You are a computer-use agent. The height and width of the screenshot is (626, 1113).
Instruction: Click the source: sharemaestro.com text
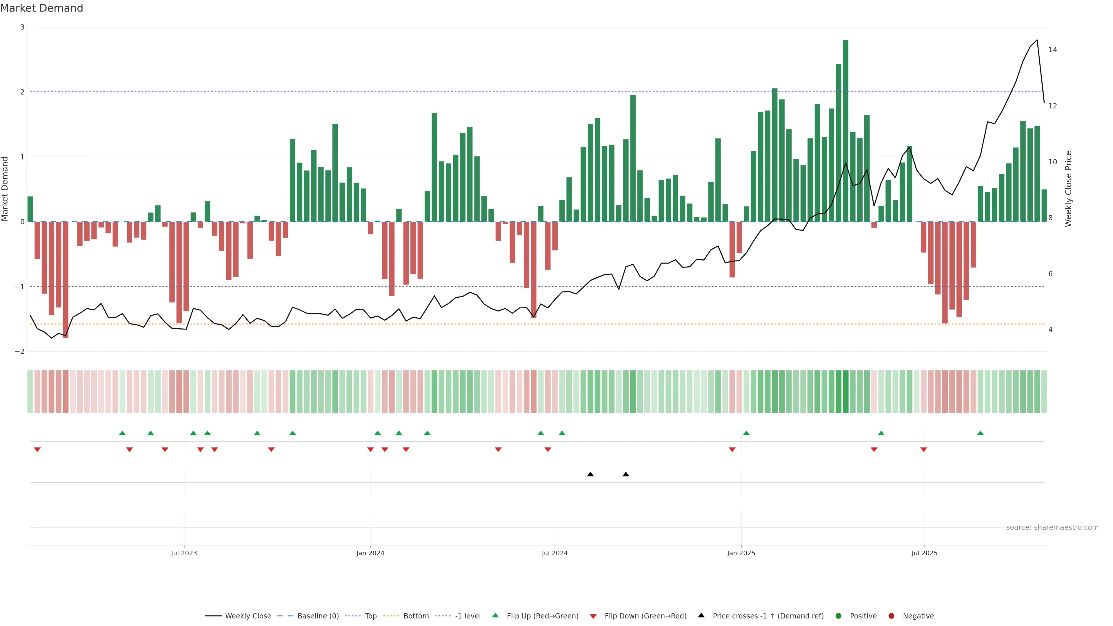(1052, 527)
